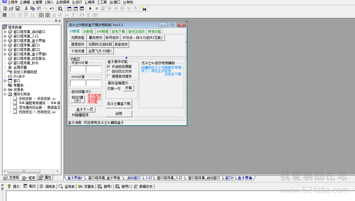Switch to the 游戏王修改 tab
The image size is (355, 201).
coord(136,31)
